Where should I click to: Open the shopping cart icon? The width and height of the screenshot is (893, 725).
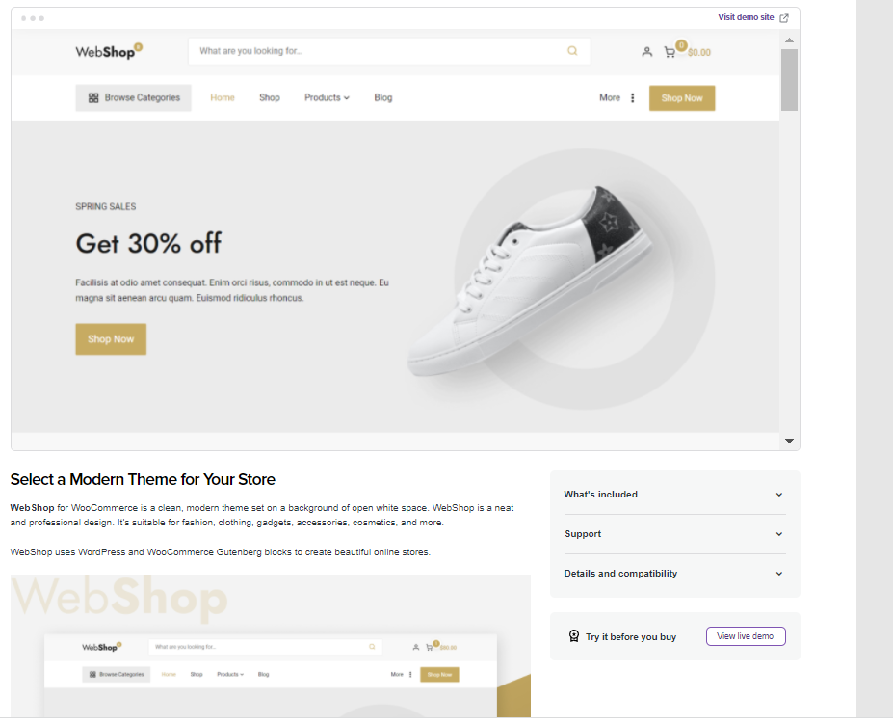670,52
